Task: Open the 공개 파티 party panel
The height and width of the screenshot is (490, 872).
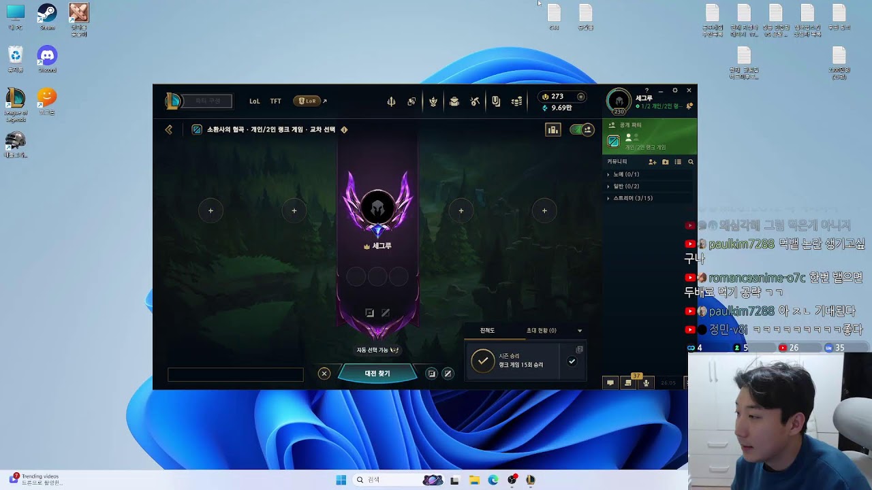Action: pyautogui.click(x=649, y=137)
